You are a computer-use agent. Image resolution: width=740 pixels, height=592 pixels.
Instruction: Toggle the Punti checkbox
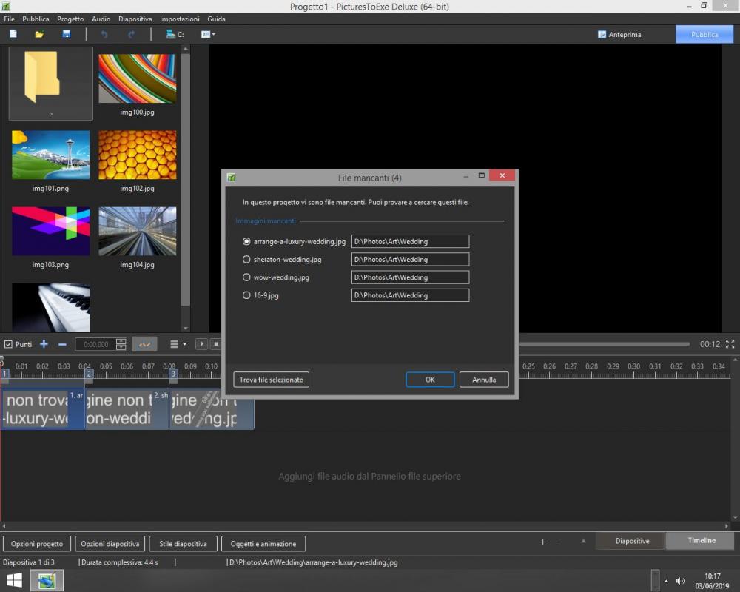point(8,344)
